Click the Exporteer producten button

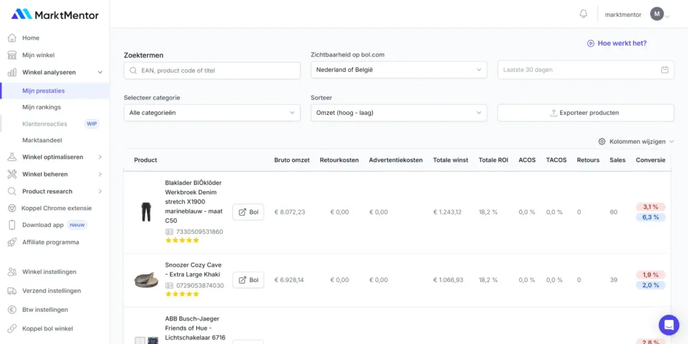586,113
